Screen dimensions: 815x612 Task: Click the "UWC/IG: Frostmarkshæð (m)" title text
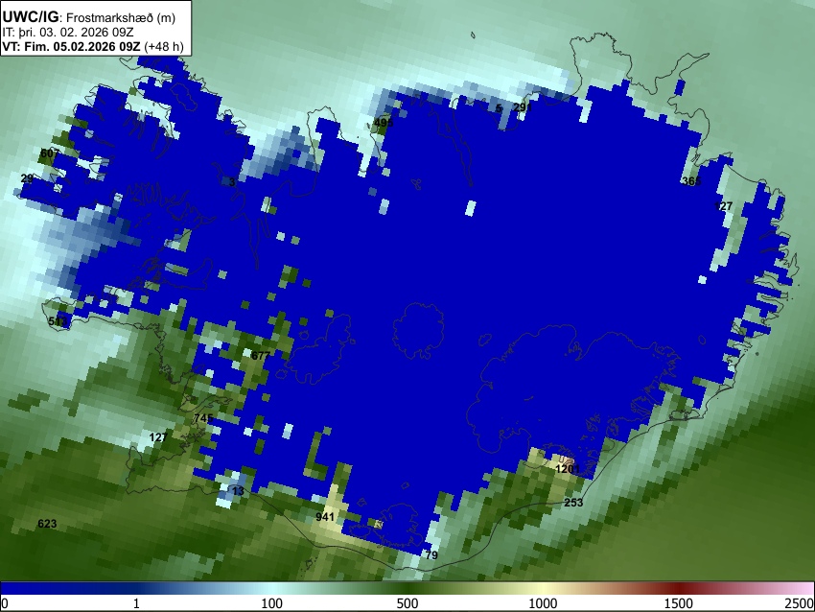point(89,17)
